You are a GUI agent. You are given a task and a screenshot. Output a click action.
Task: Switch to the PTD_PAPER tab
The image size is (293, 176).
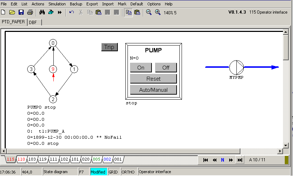pyautogui.click(x=13, y=22)
